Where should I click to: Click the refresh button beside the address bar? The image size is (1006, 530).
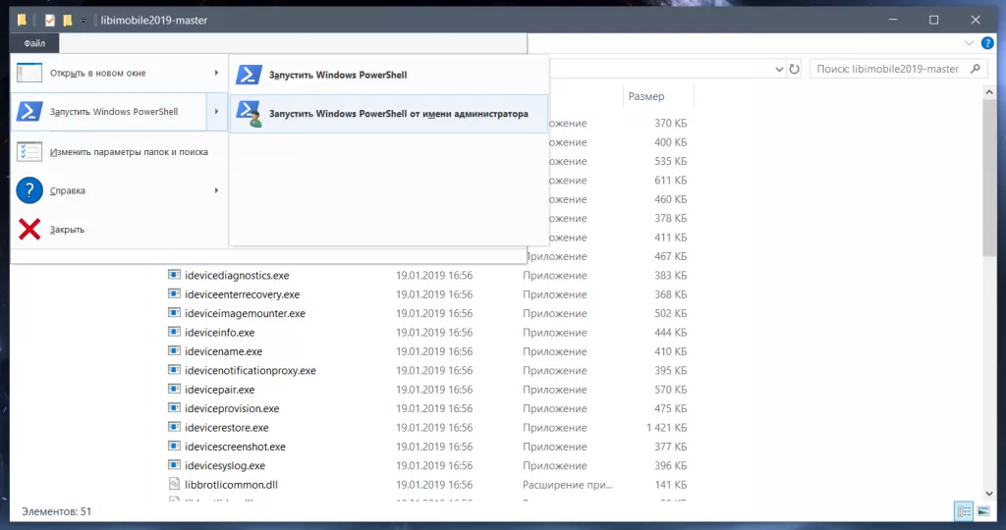pyautogui.click(x=794, y=69)
